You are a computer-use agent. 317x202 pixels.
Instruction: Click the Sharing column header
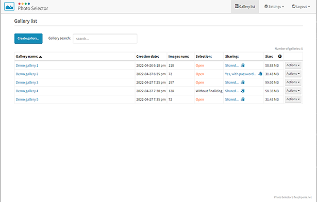pyautogui.click(x=231, y=56)
